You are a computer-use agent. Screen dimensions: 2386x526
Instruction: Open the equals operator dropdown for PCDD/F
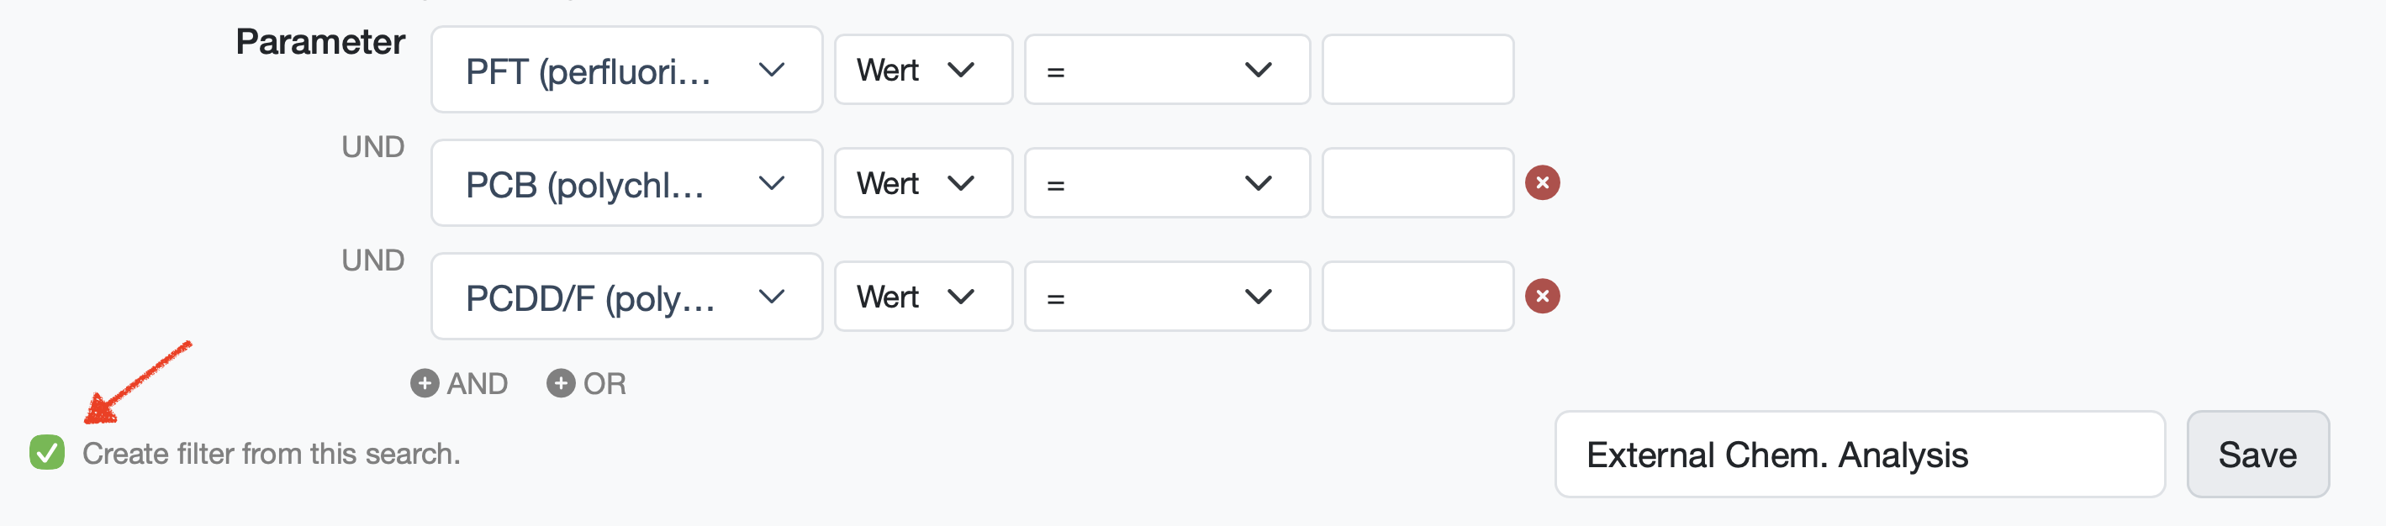pyautogui.click(x=1166, y=297)
